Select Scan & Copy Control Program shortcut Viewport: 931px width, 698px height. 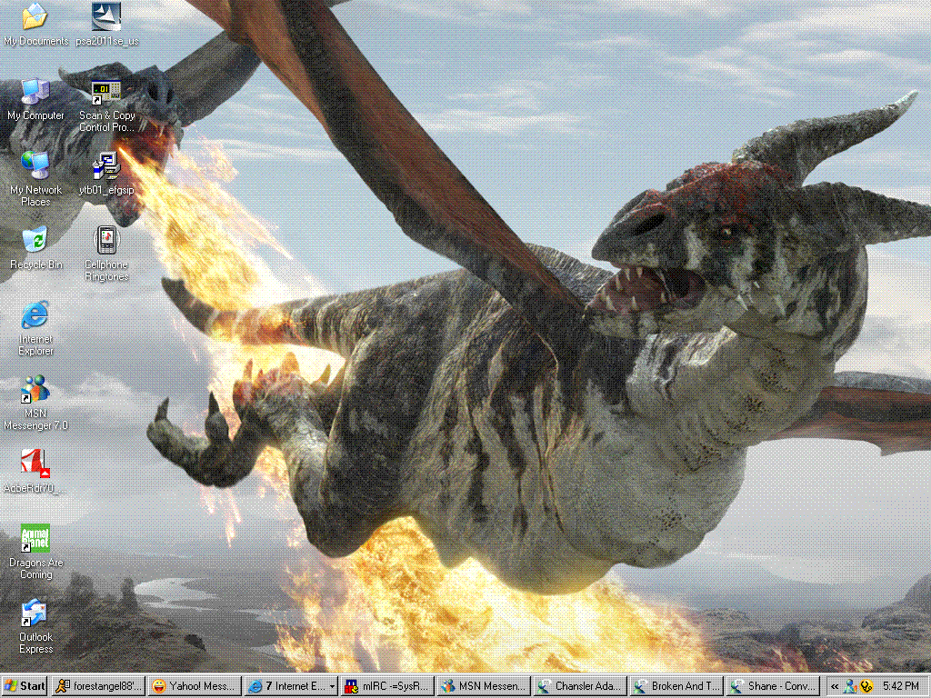[107, 105]
